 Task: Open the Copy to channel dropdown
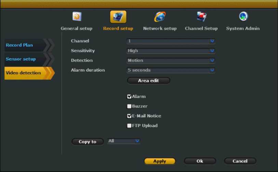tap(124, 141)
